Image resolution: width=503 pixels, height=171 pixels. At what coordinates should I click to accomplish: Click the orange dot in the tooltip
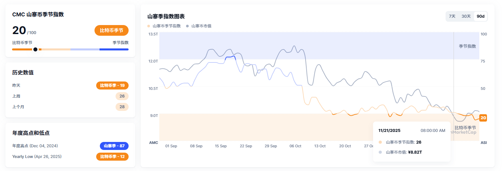click(x=380, y=142)
